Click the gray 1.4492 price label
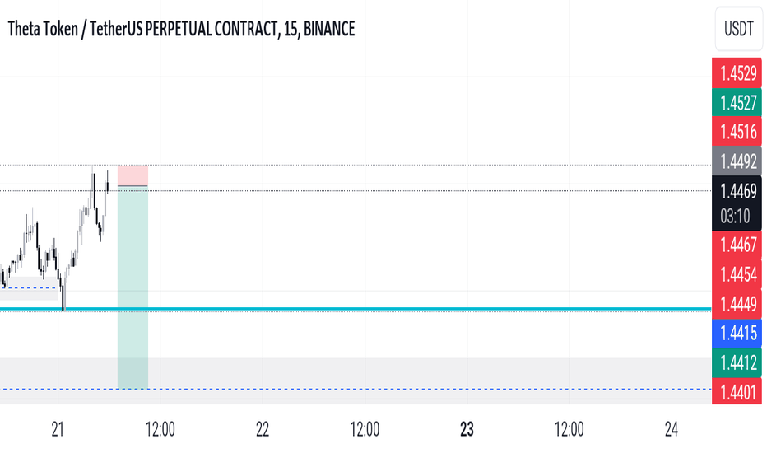The height and width of the screenshot is (453, 767). click(737, 161)
